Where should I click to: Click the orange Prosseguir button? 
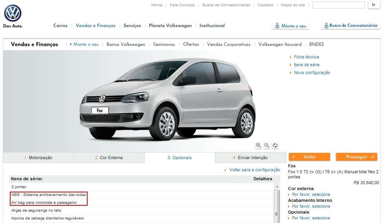[356, 157]
